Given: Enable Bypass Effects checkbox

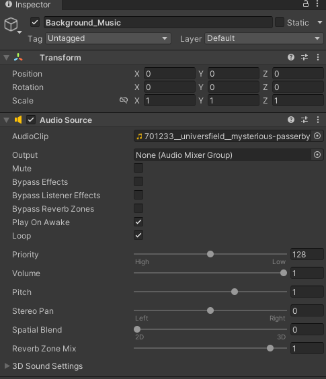Looking at the screenshot, I should [138, 181].
